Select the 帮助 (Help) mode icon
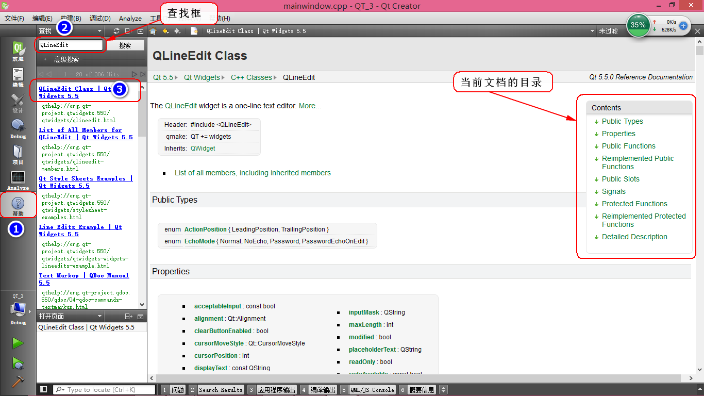The width and height of the screenshot is (704, 396). point(18,206)
